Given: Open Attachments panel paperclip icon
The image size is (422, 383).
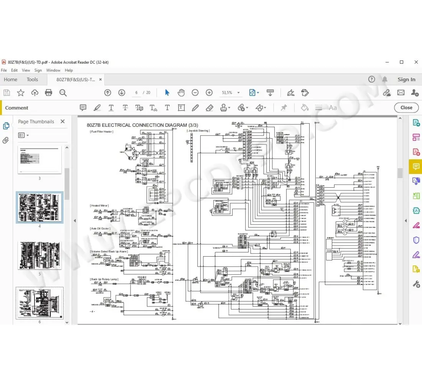Looking at the screenshot, I should [x=6, y=141].
